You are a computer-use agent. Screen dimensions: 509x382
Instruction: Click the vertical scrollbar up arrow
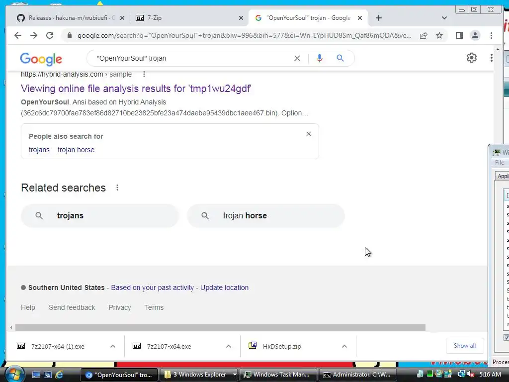coord(498,49)
